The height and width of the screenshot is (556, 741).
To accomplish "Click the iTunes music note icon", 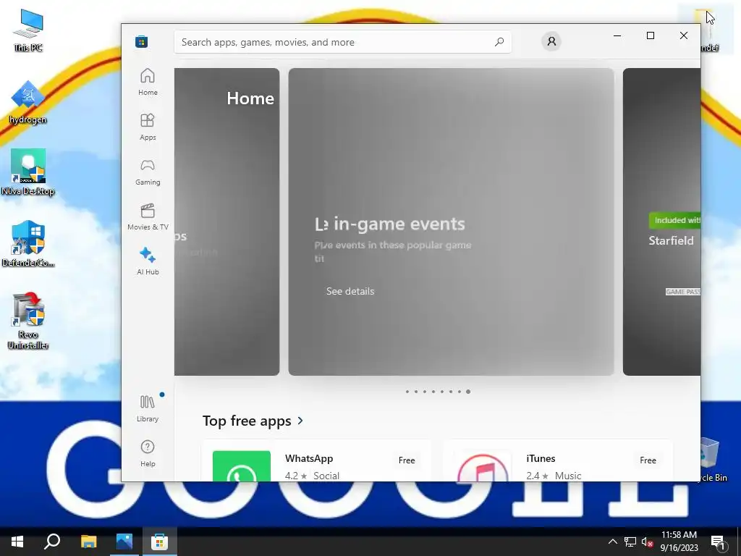I will pos(483,467).
